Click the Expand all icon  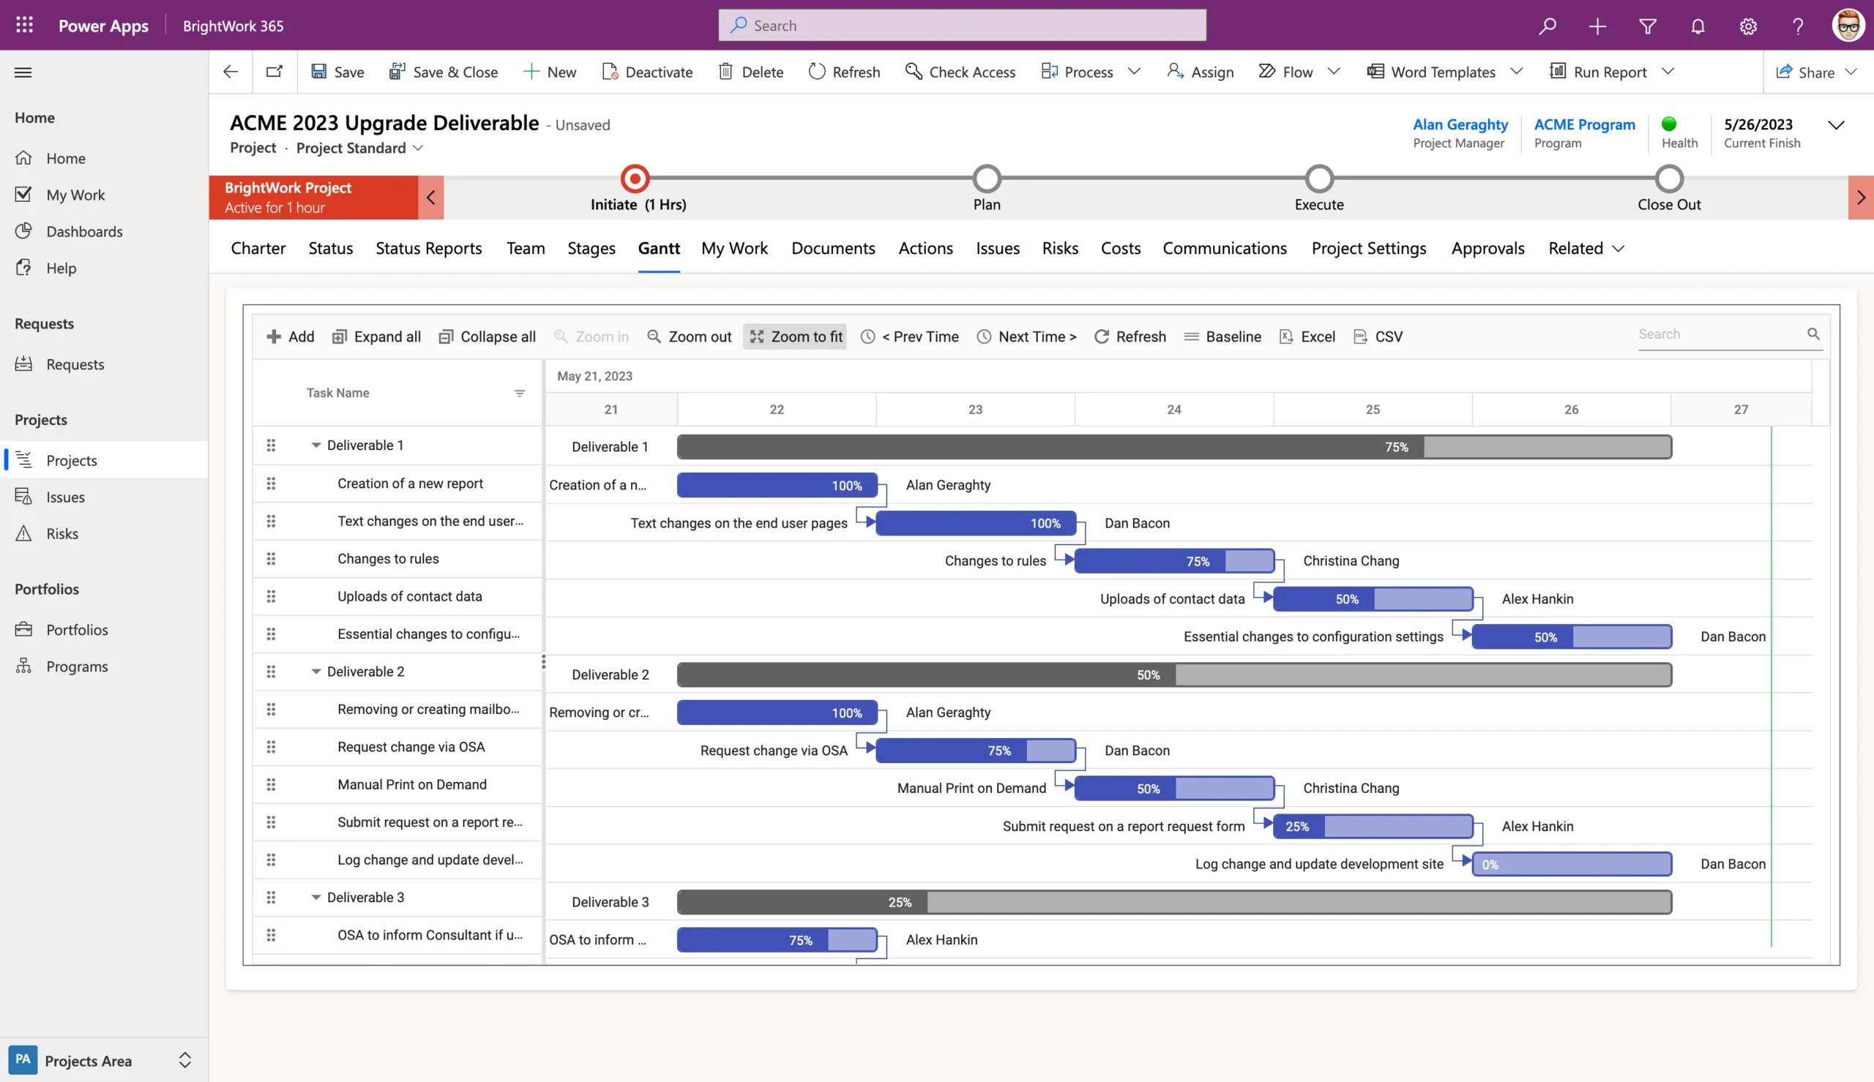(x=340, y=336)
